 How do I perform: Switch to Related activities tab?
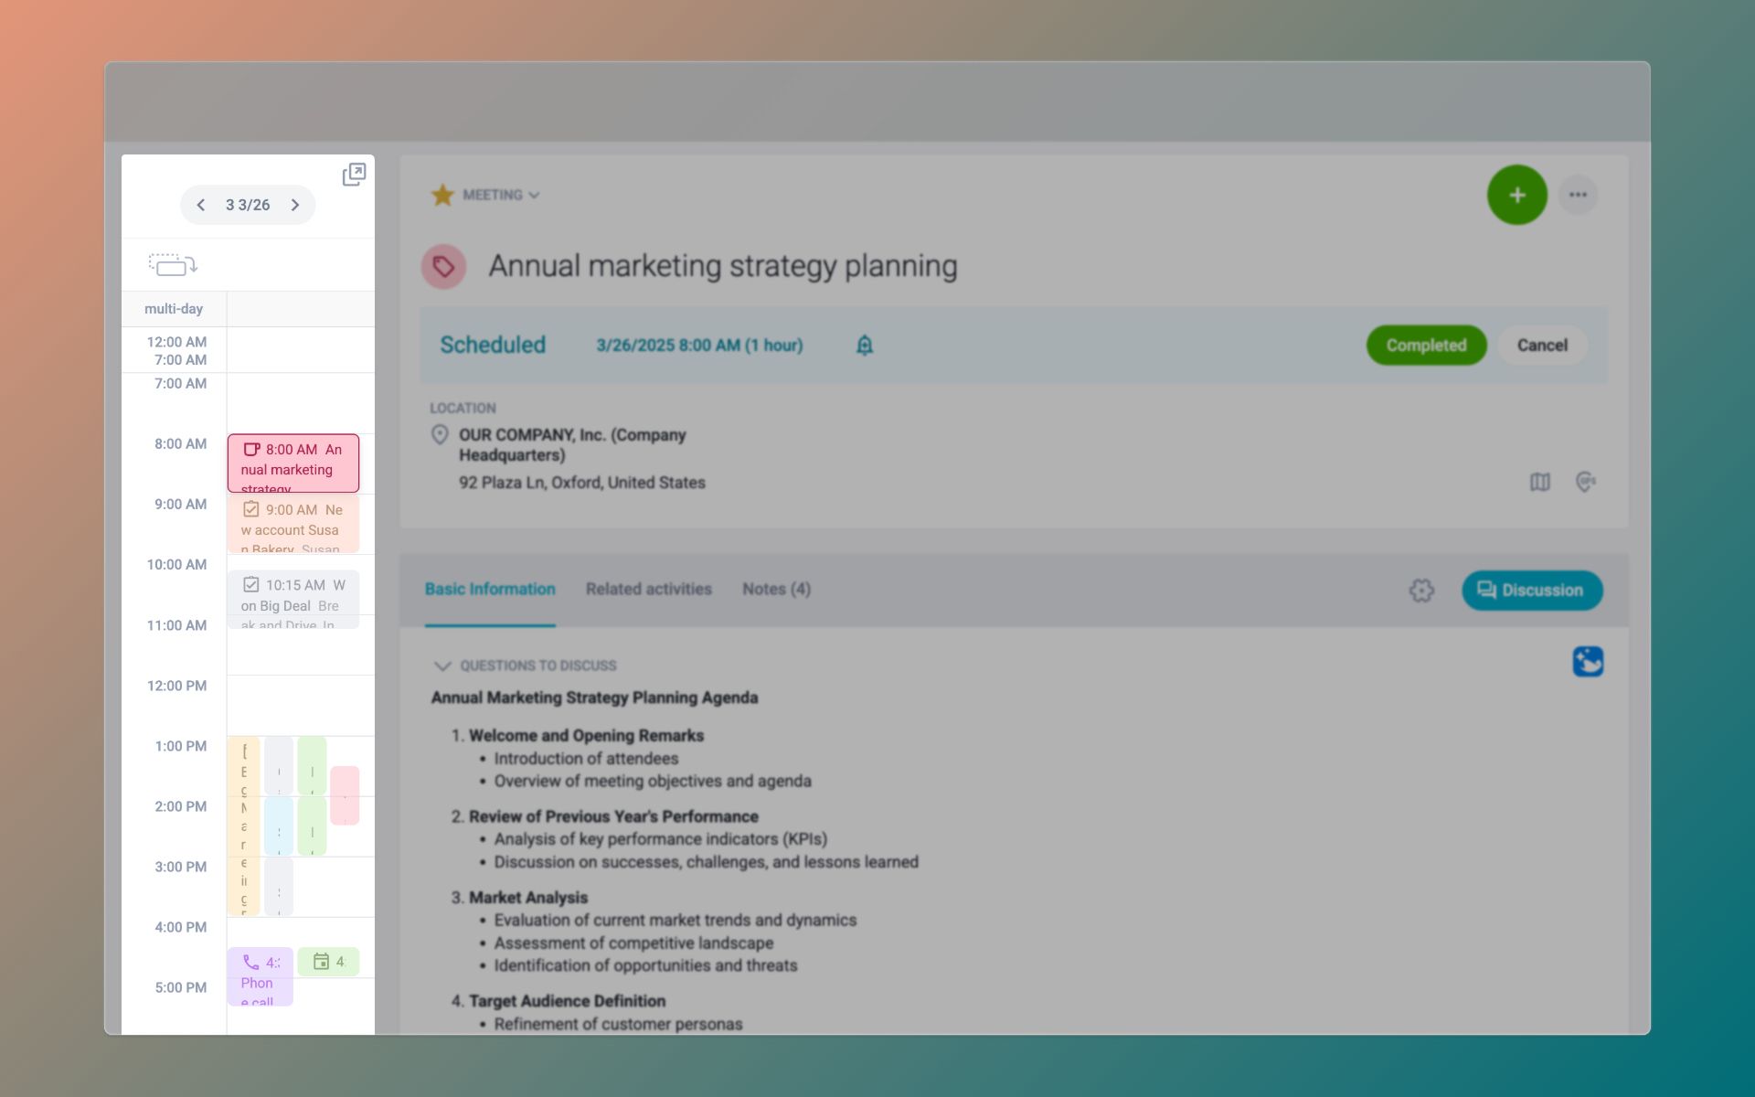pos(648,590)
